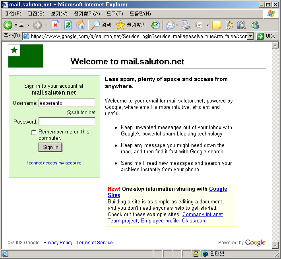The height and width of the screenshot is (259, 281).
Task: Go to the Home page icon
Action: [81, 25]
